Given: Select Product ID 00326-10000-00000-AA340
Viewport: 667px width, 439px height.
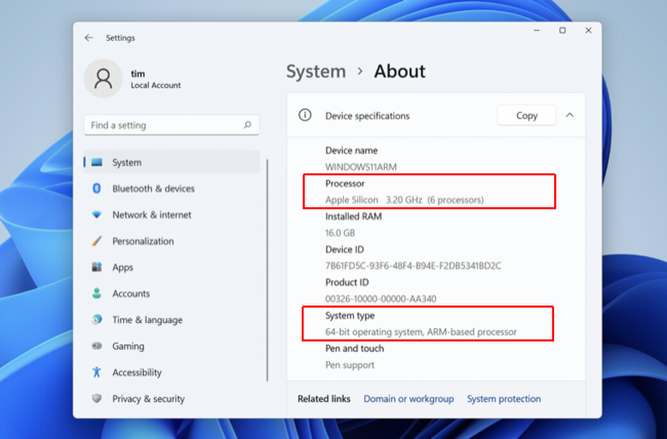Looking at the screenshot, I should click(381, 299).
